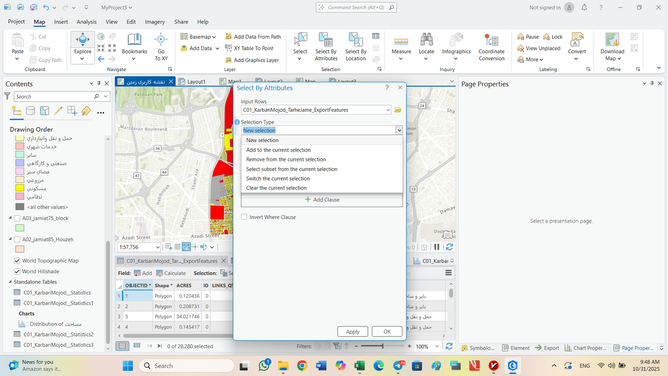Image resolution: width=668 pixels, height=376 pixels.
Task: Toggle A02_jamiat85_Houzeh layer visibility
Action: 17,239
